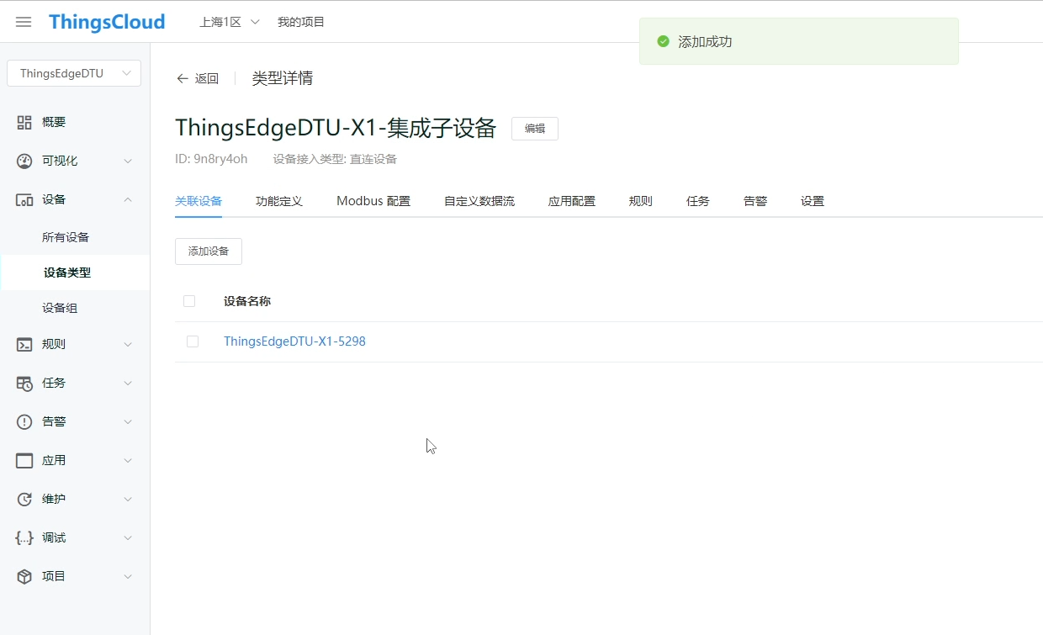Click the 概要 sidebar label
This screenshot has height=635, width=1043.
[54, 122]
